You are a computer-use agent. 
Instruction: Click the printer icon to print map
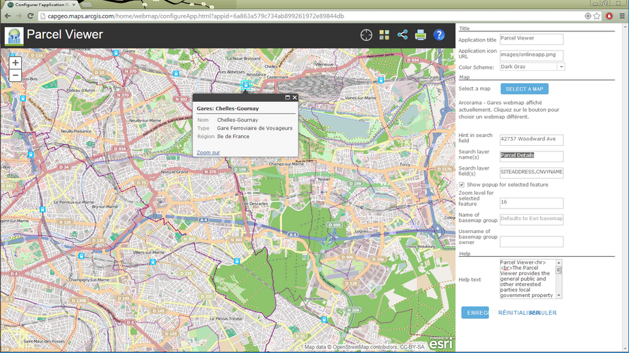tap(421, 35)
